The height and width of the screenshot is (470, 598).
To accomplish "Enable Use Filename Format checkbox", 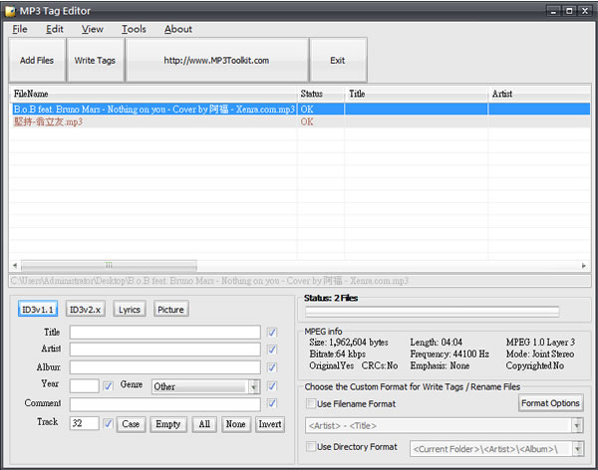I will pos(311,403).
